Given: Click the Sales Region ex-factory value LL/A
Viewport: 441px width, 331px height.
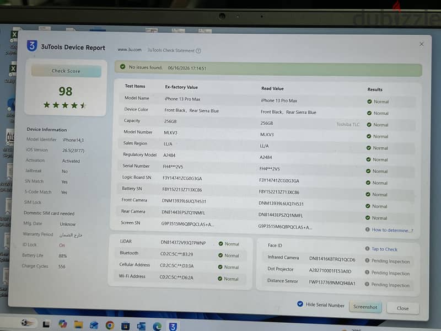Looking at the screenshot, I should pos(168,144).
